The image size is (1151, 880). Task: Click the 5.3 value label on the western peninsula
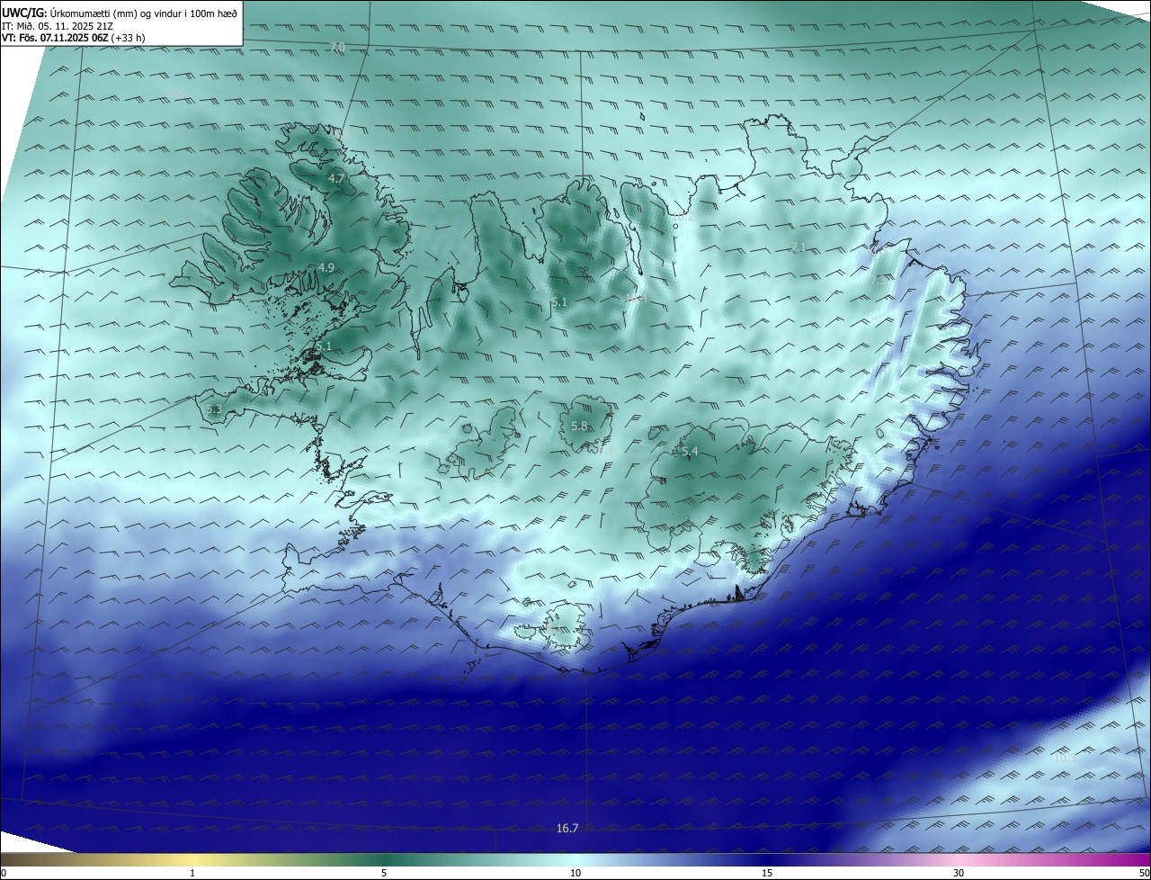coord(214,409)
